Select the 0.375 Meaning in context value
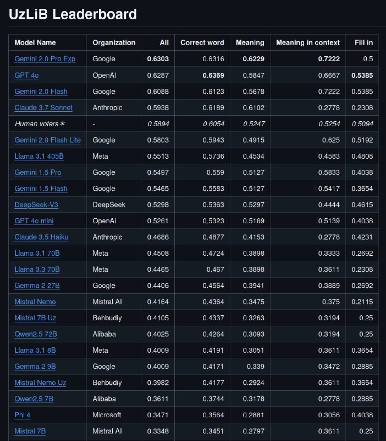386x441 pixels. coord(330,302)
